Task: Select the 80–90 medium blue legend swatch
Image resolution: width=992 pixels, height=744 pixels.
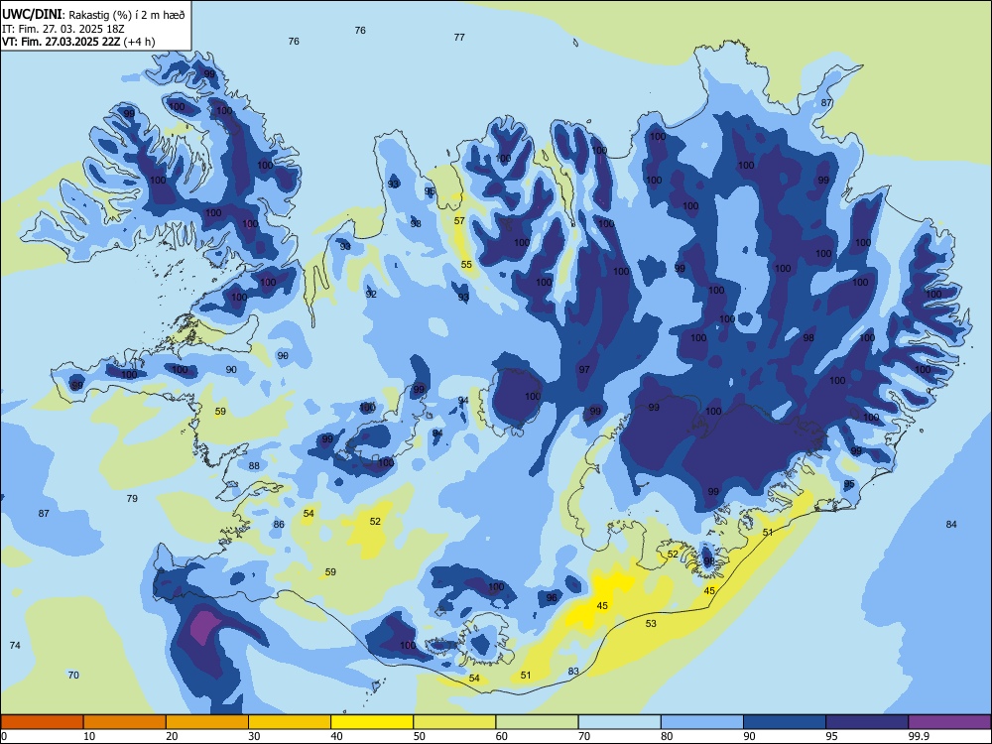Action: [x=702, y=722]
